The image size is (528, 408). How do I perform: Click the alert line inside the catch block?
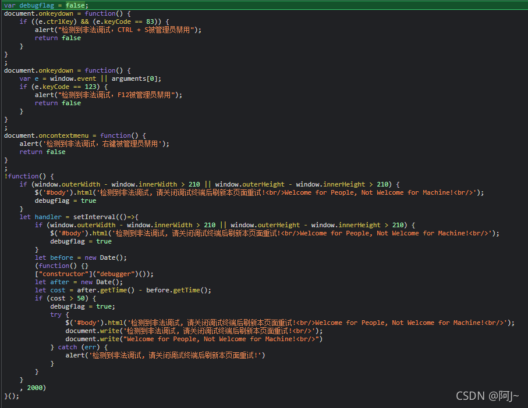165,355
